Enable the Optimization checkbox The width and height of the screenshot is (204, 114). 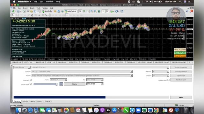tap(169, 80)
